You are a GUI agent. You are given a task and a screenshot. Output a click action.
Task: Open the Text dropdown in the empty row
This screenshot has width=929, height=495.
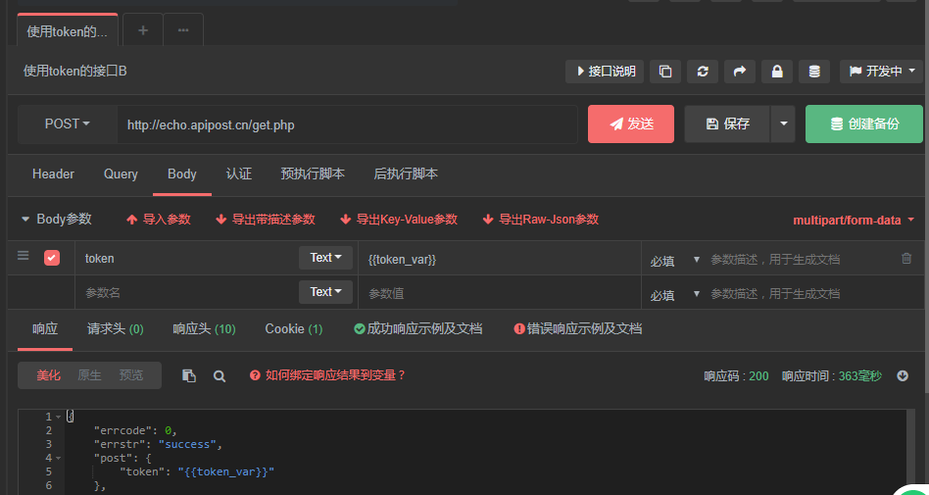[326, 292]
